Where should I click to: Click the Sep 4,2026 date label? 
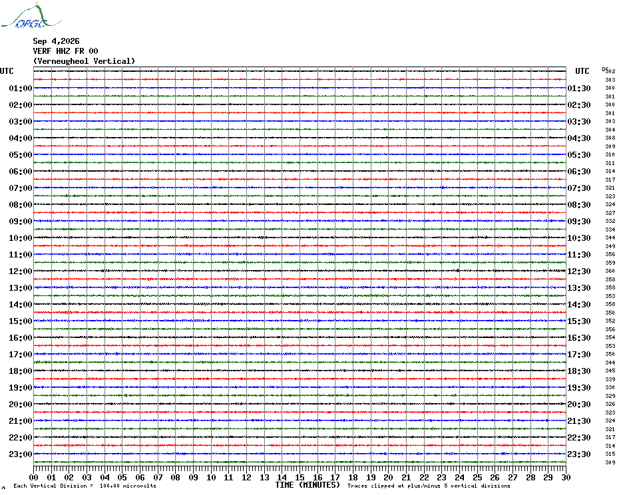click(x=56, y=41)
